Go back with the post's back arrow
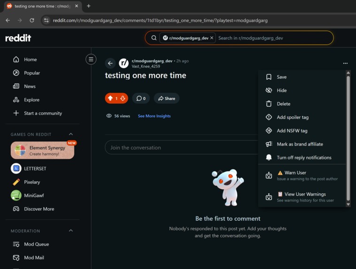Viewport: 356px width, 269px height. tap(110, 63)
